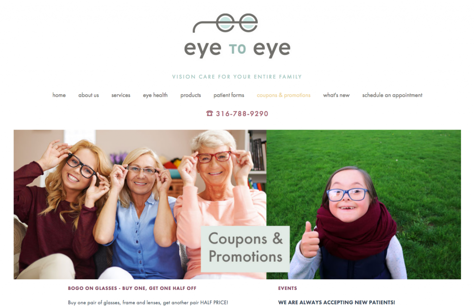Navigate to patient forms

pos(229,95)
